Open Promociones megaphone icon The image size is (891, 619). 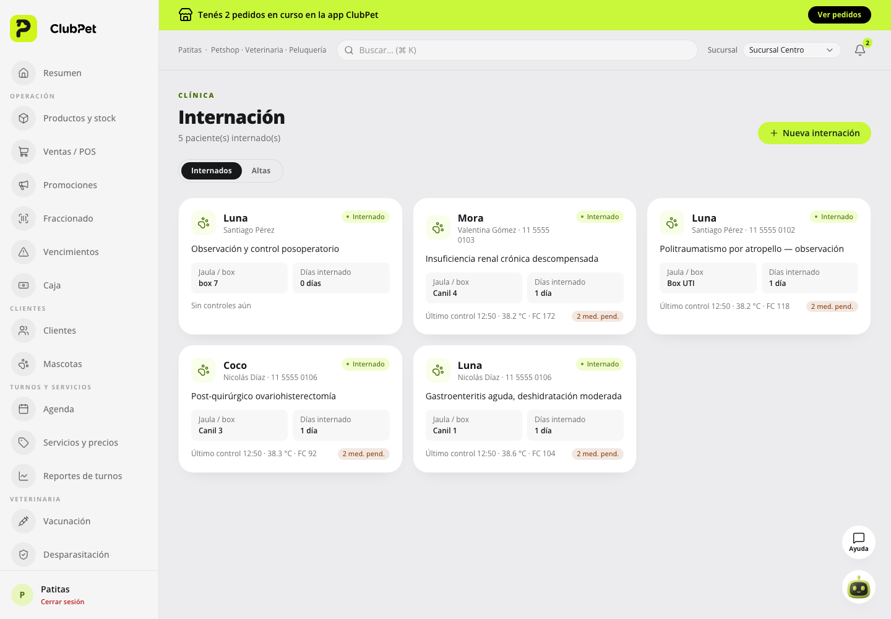pyautogui.click(x=24, y=185)
